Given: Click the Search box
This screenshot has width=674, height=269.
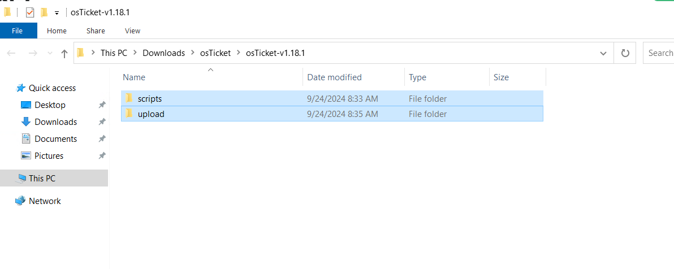Looking at the screenshot, I should click(x=659, y=53).
